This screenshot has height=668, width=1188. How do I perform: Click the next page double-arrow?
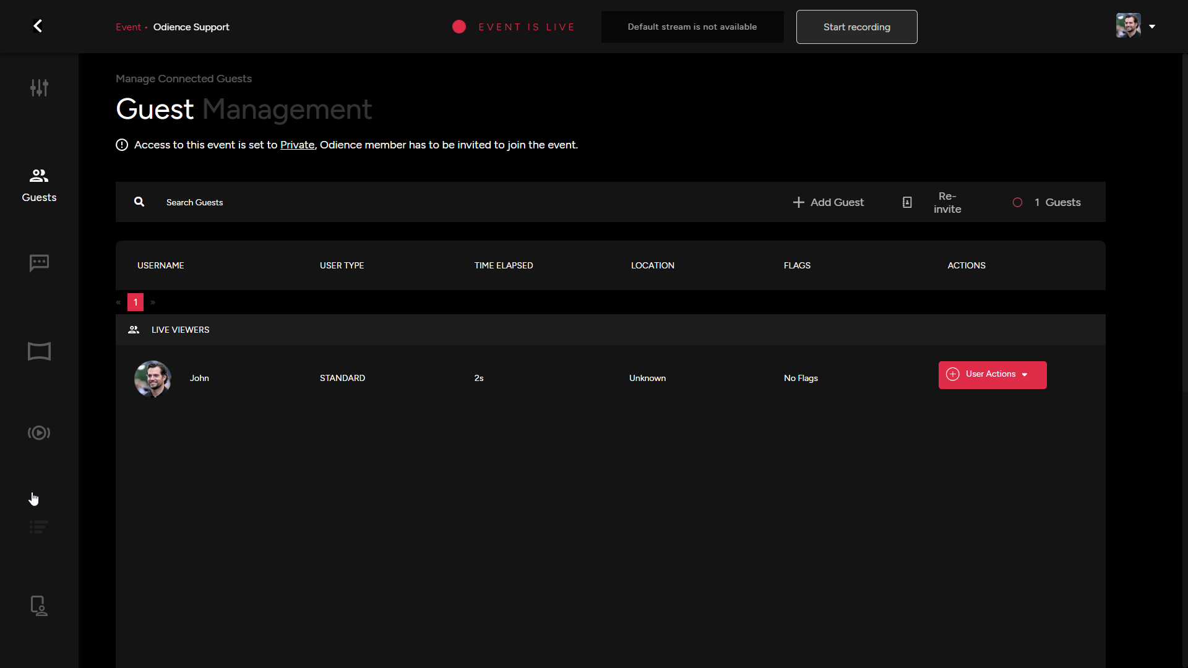pos(153,302)
